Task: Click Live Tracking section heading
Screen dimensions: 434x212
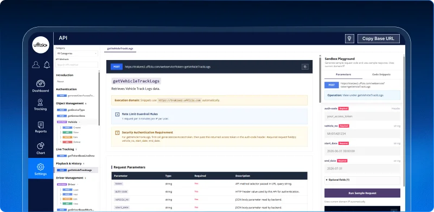Action: 65,149
